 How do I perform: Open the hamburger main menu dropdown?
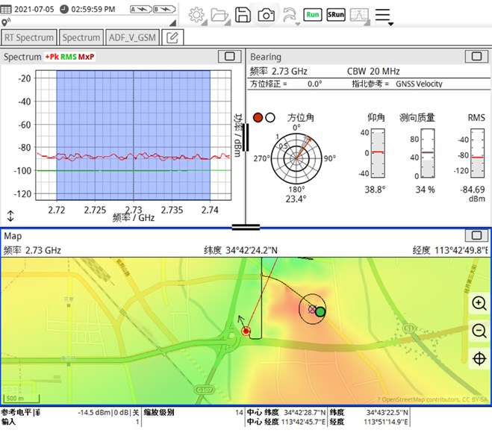pyautogui.click(x=384, y=15)
